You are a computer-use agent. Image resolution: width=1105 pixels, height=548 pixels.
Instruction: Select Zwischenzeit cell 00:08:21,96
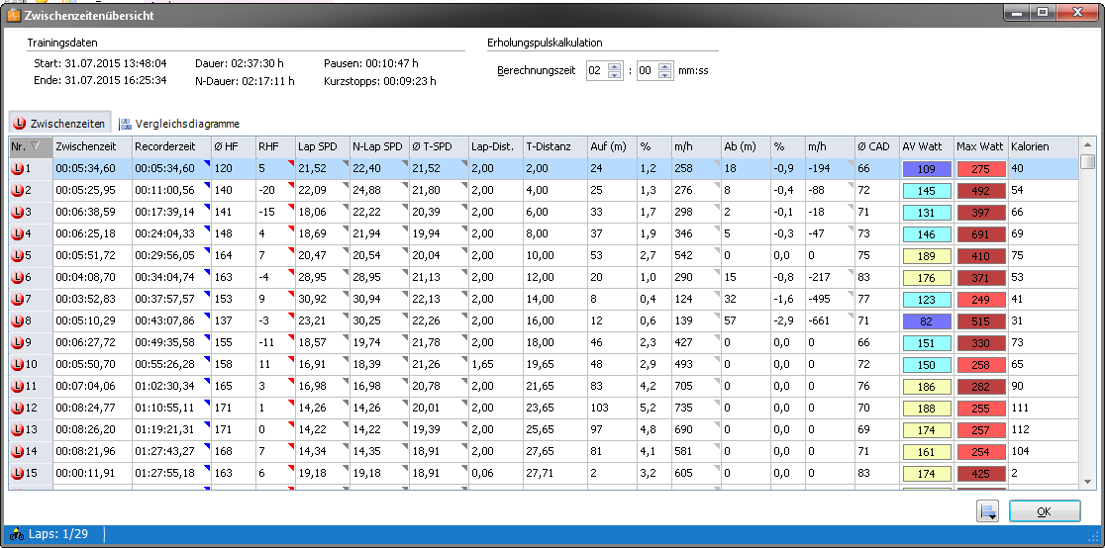point(92,452)
